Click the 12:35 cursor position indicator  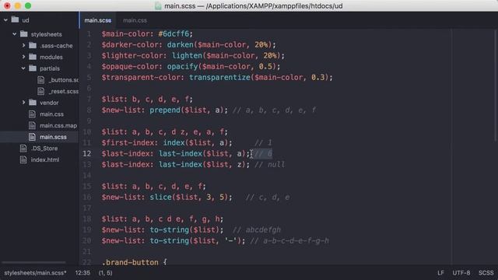point(82,273)
